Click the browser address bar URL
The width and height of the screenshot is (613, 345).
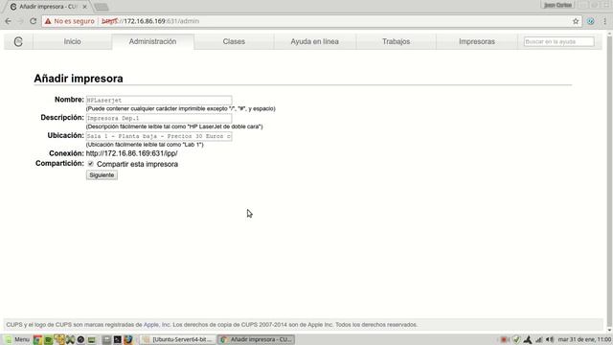tap(150, 21)
